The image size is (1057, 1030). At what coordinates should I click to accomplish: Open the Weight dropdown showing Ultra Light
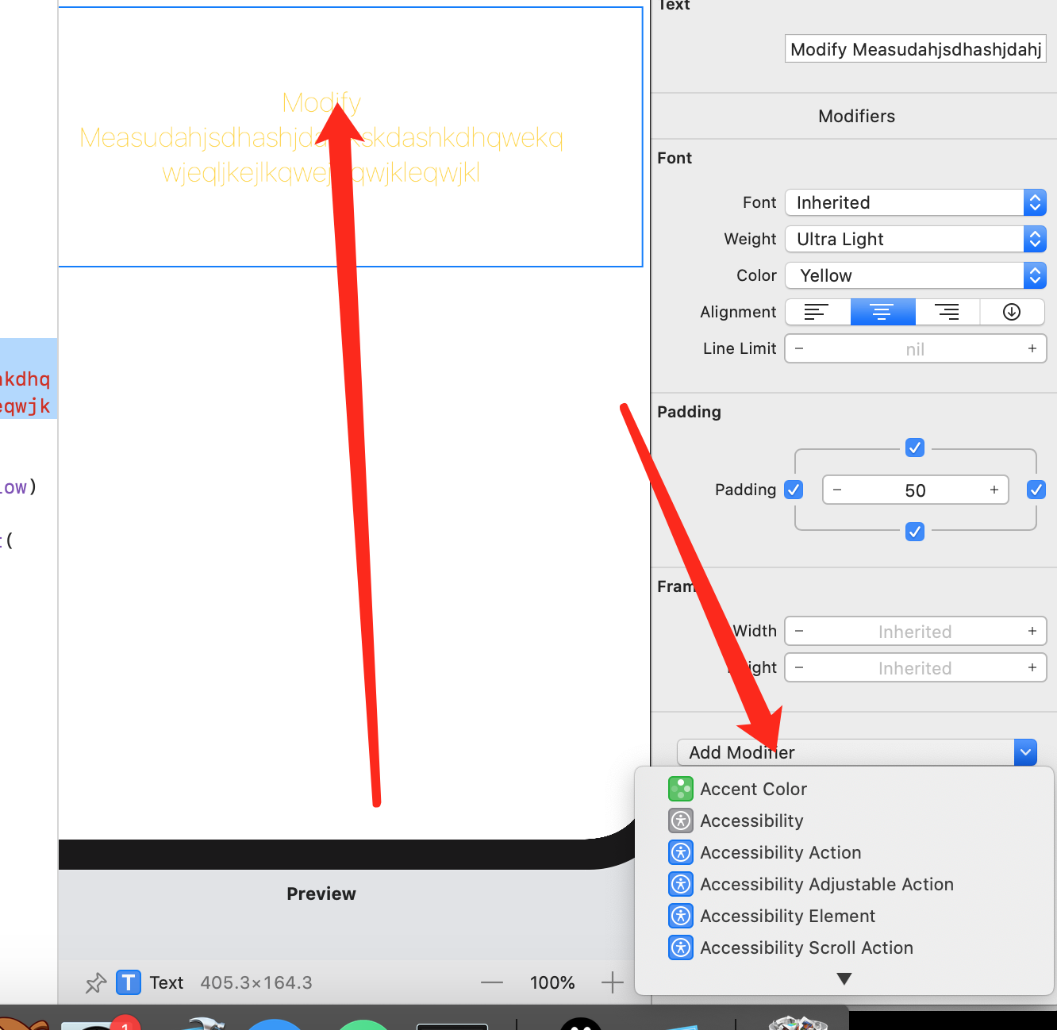[x=915, y=239]
